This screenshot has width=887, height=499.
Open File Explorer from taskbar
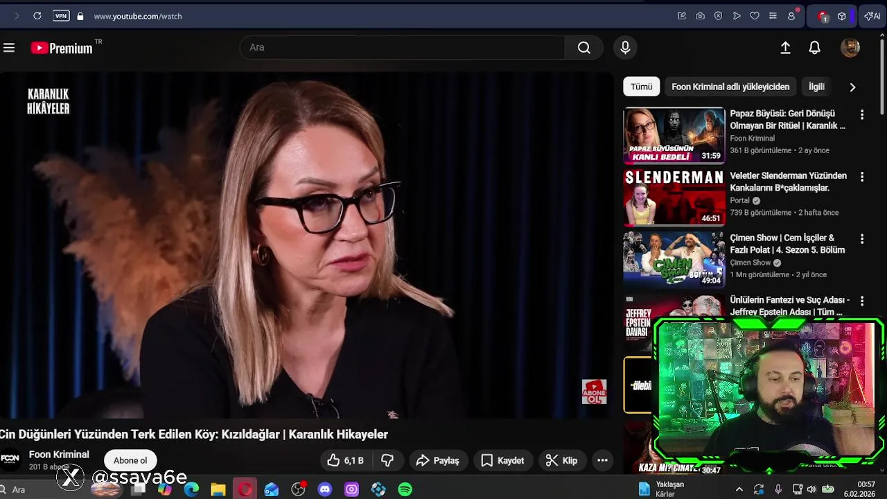point(218,490)
